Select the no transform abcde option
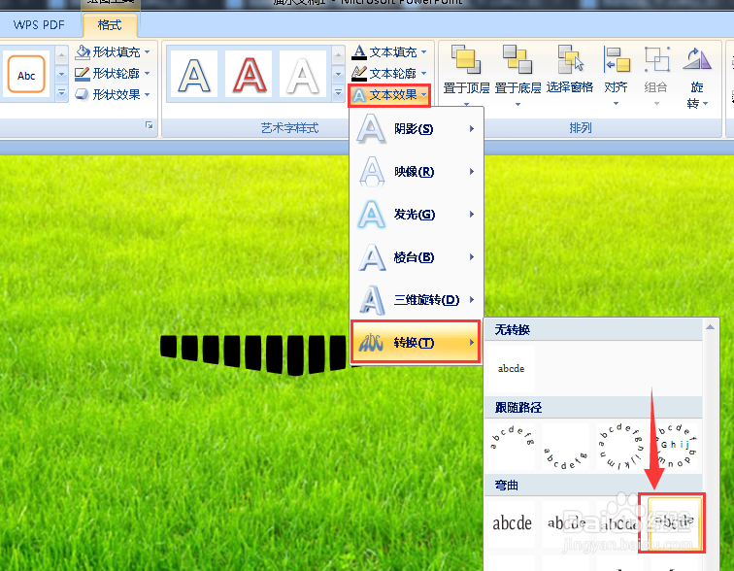 coord(511,368)
